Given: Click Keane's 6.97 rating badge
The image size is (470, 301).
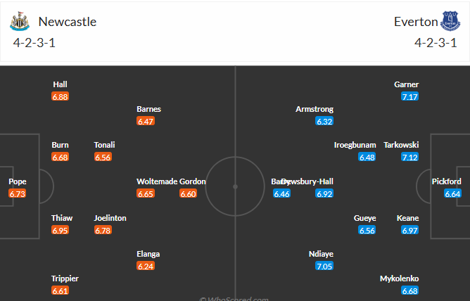Looking at the screenshot, I should 410,230.
